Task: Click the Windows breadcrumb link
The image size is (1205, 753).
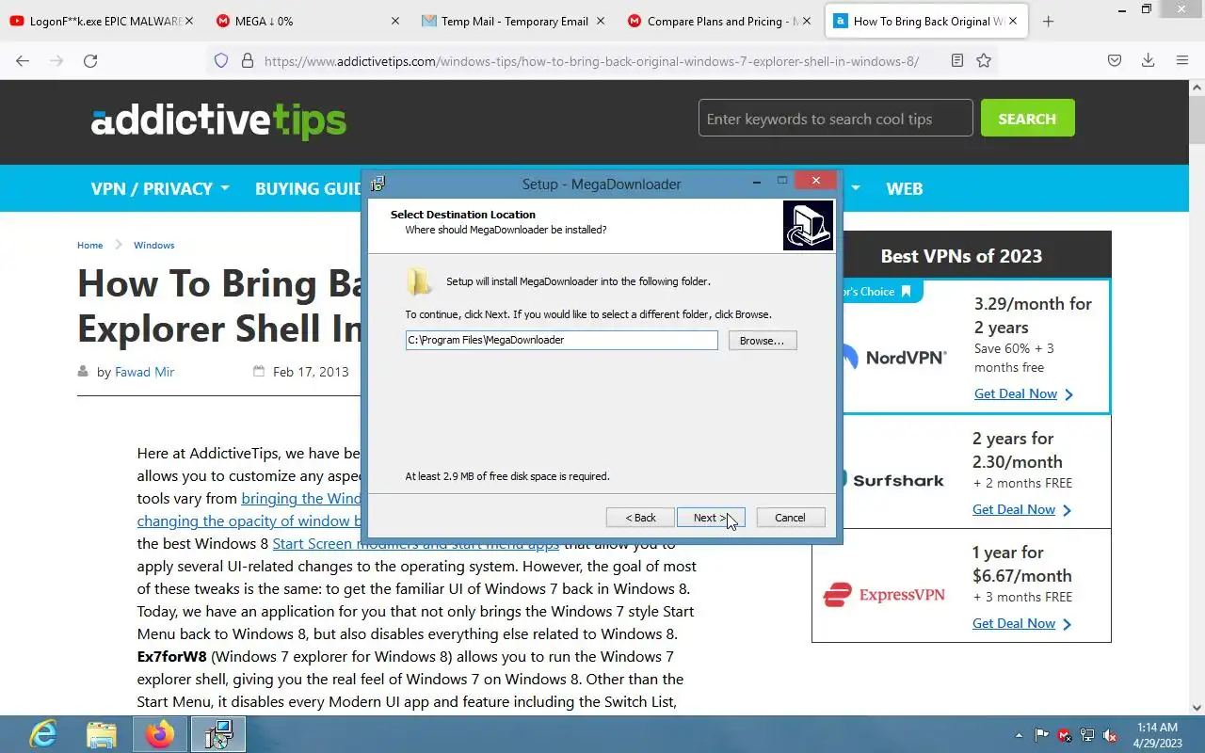Action: click(153, 245)
